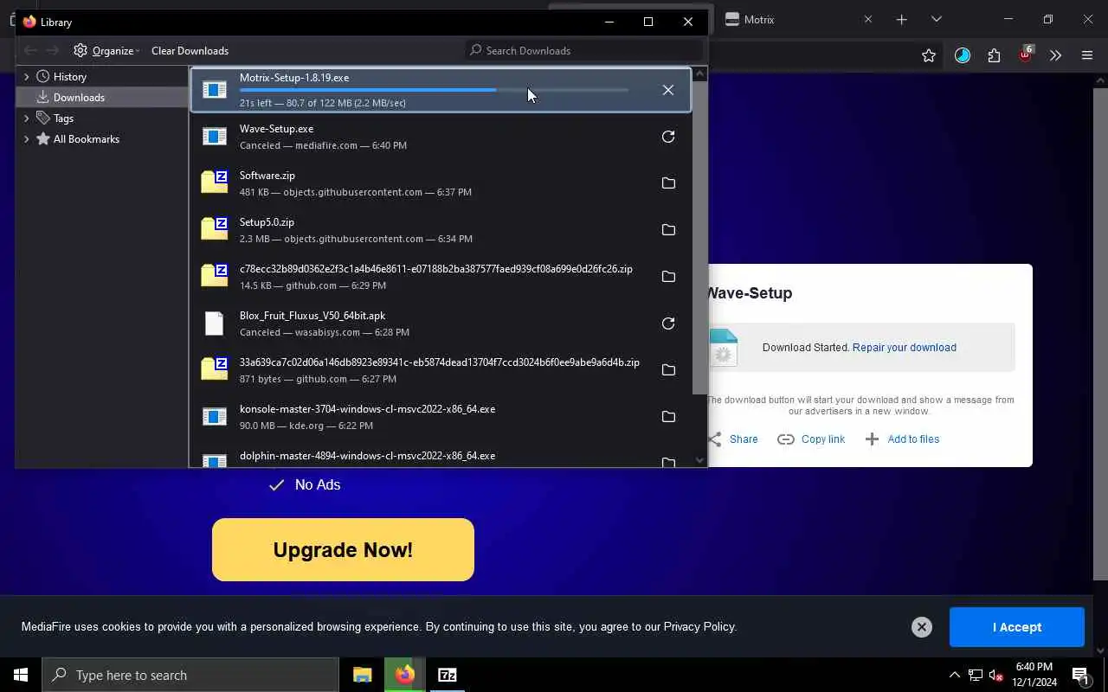Dismiss the MediaFire cookie notice X

point(921,627)
